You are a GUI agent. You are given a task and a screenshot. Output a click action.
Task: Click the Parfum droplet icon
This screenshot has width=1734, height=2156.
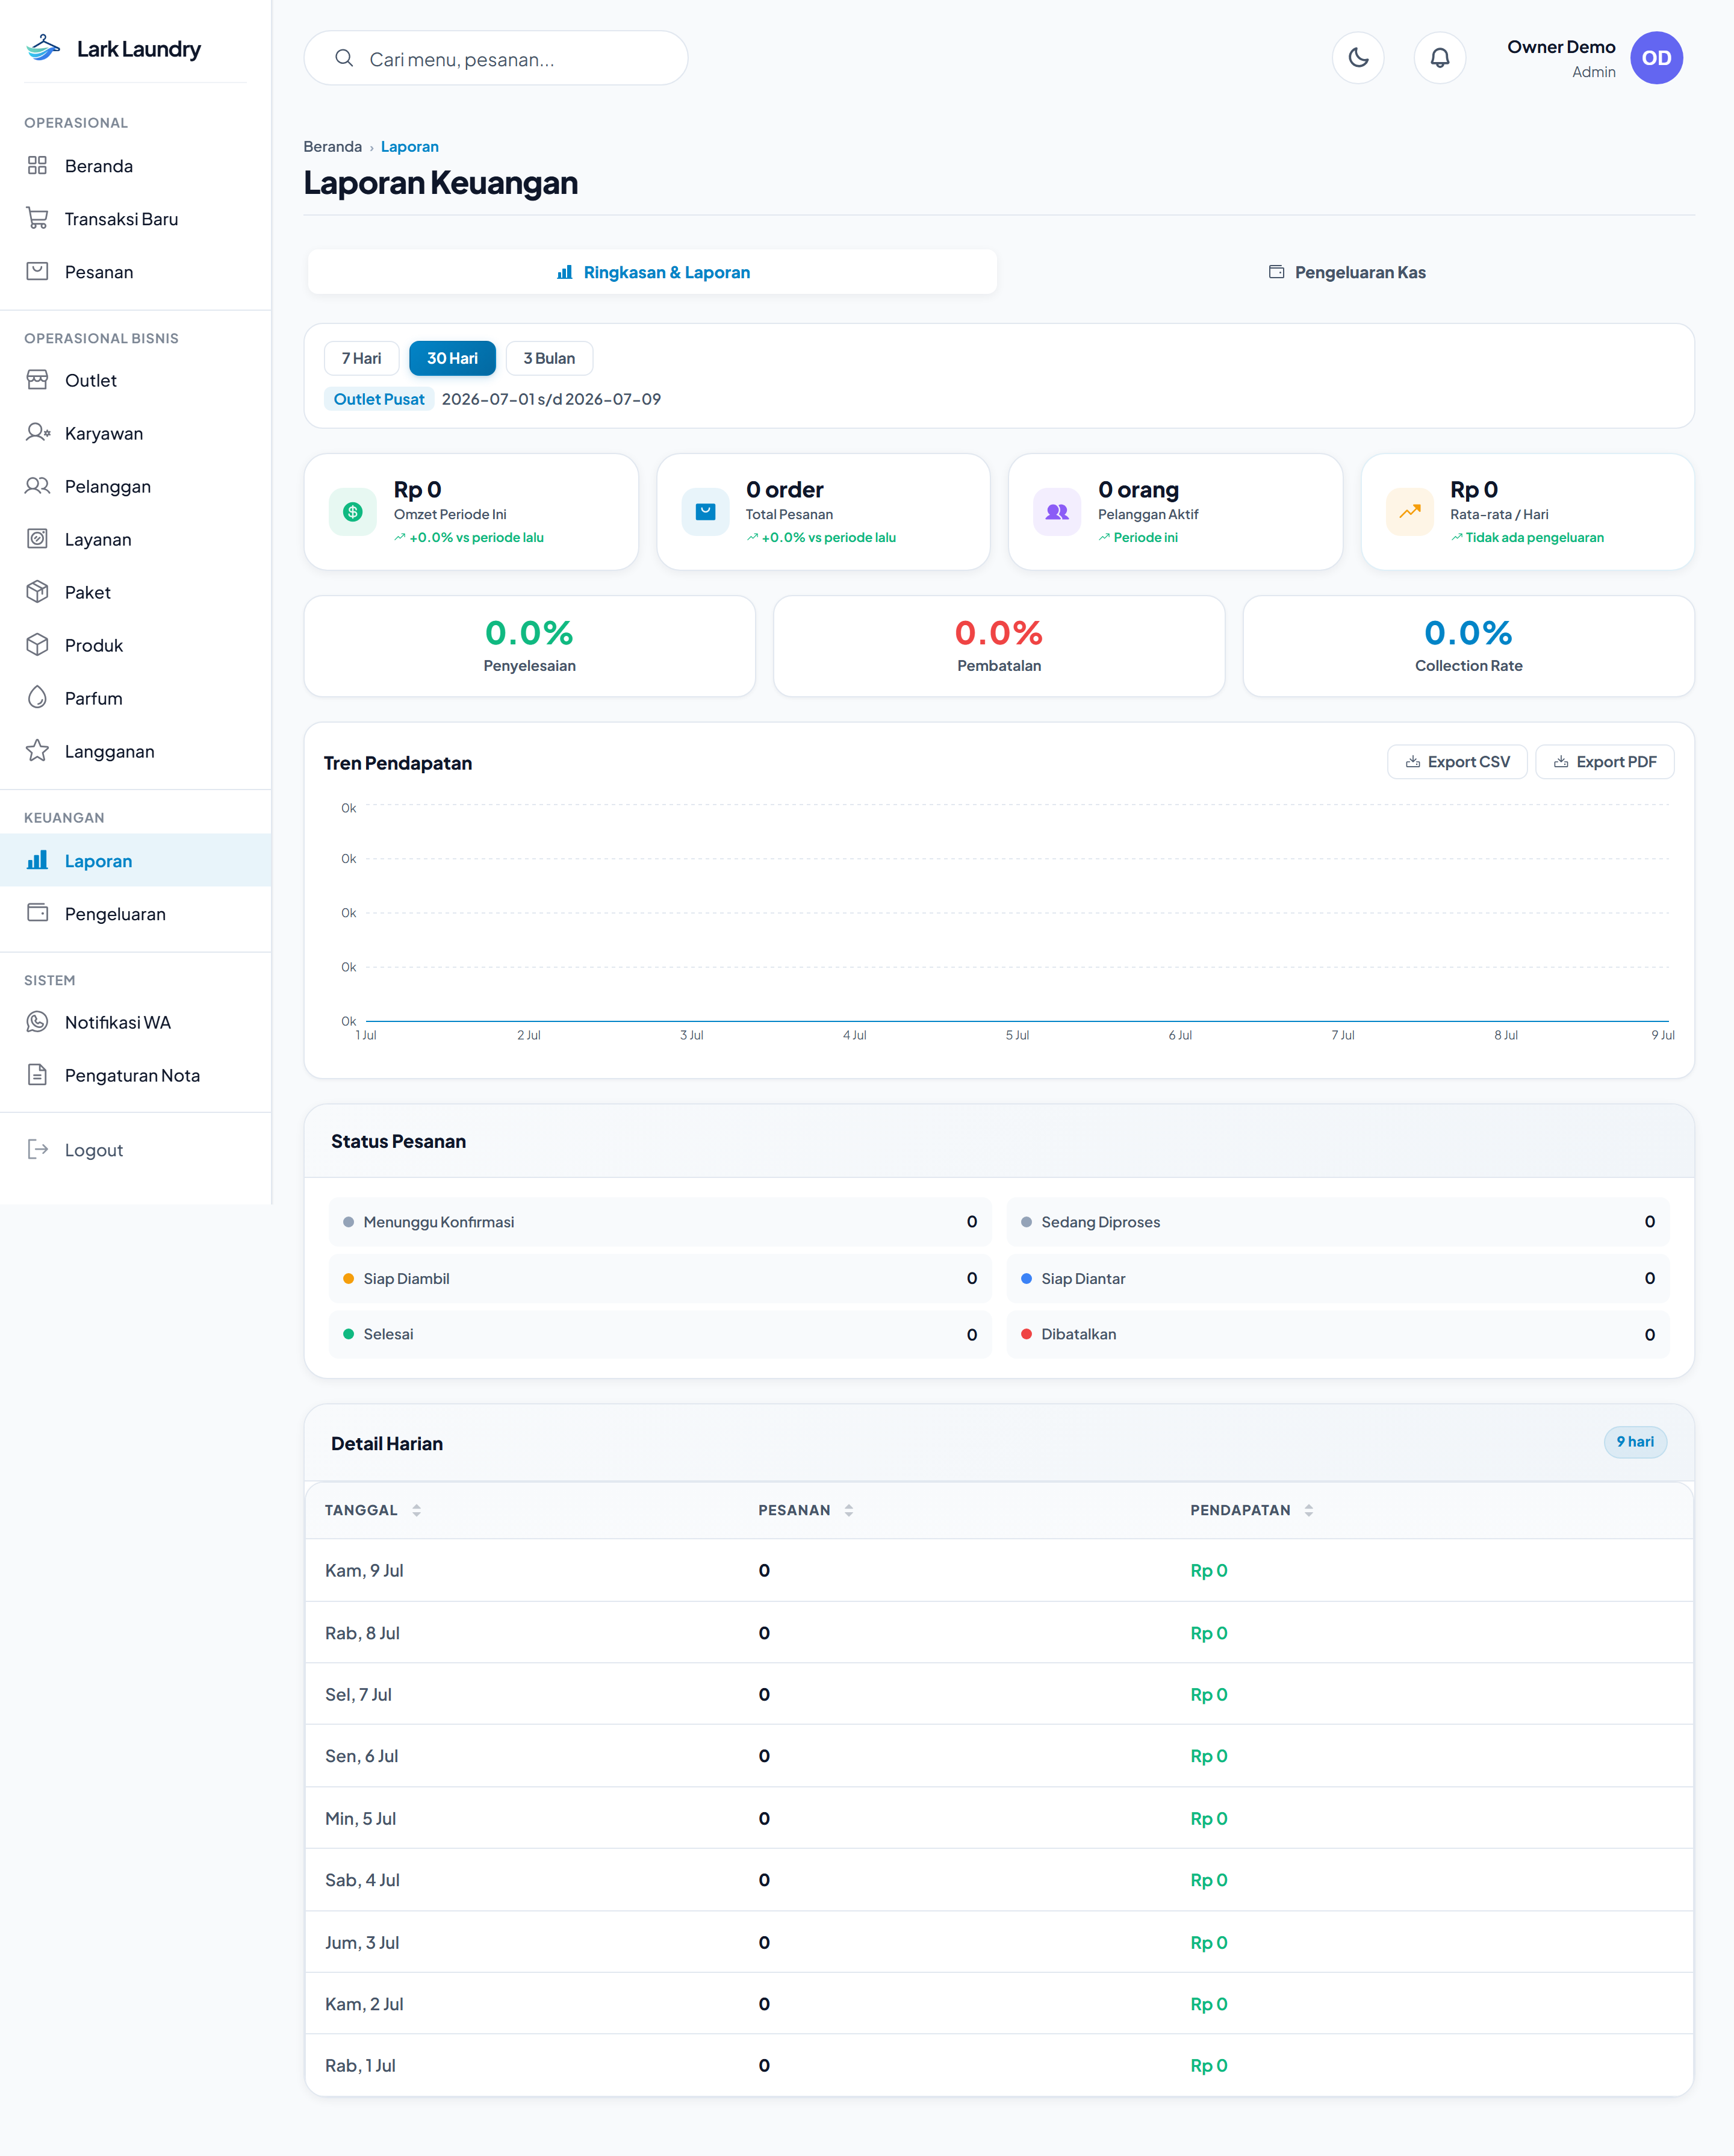point(37,698)
